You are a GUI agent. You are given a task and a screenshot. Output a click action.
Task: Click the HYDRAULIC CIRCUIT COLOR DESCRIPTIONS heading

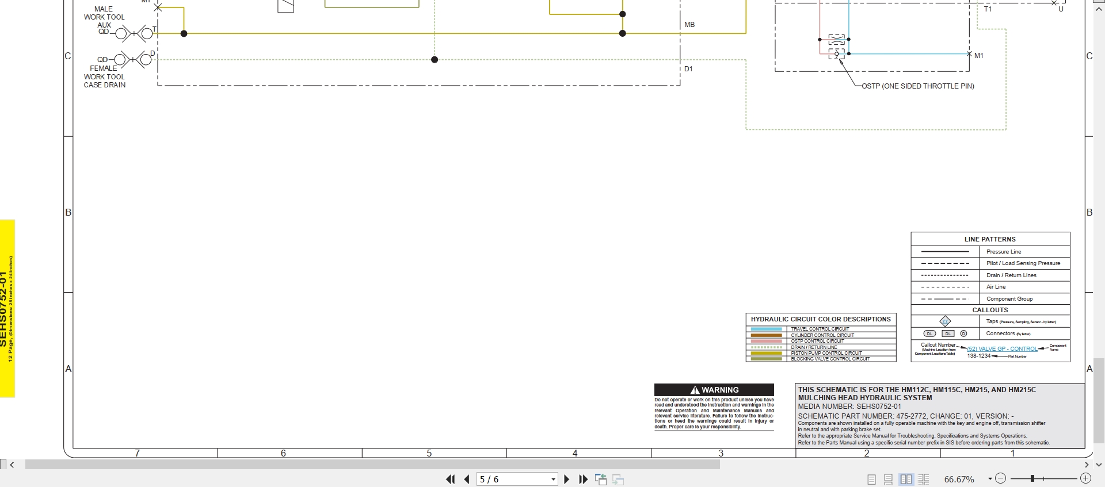[x=821, y=319]
